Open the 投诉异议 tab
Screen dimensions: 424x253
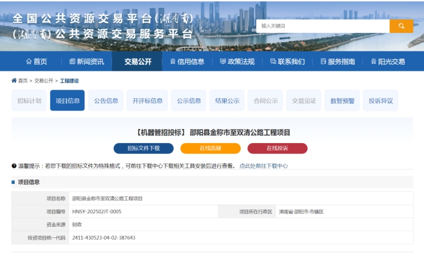coord(380,101)
